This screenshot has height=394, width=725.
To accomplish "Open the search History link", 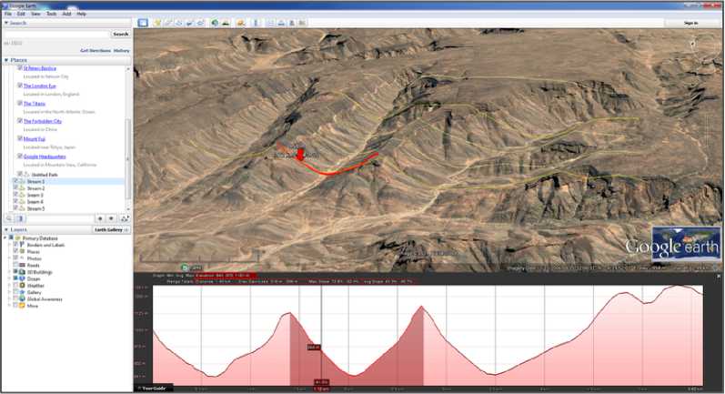I will point(122,50).
